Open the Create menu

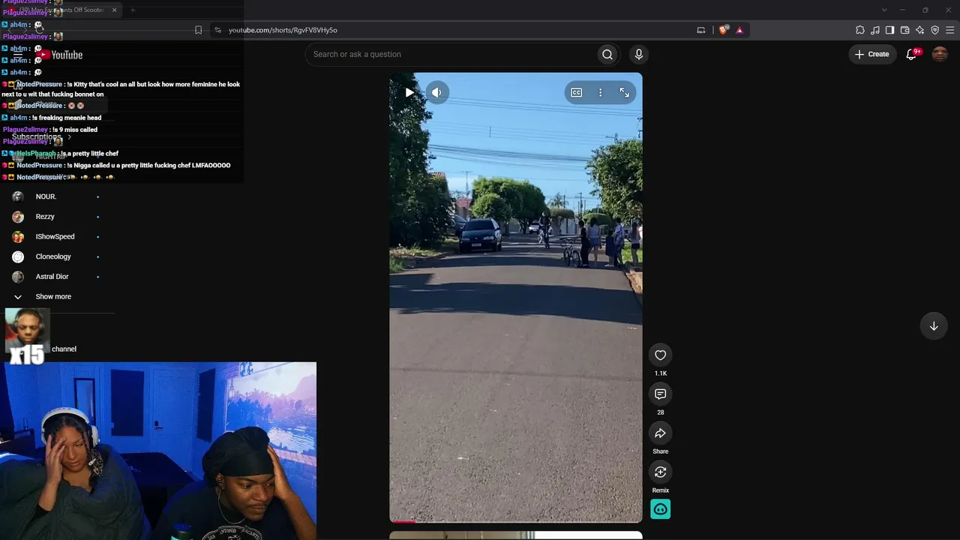point(871,54)
